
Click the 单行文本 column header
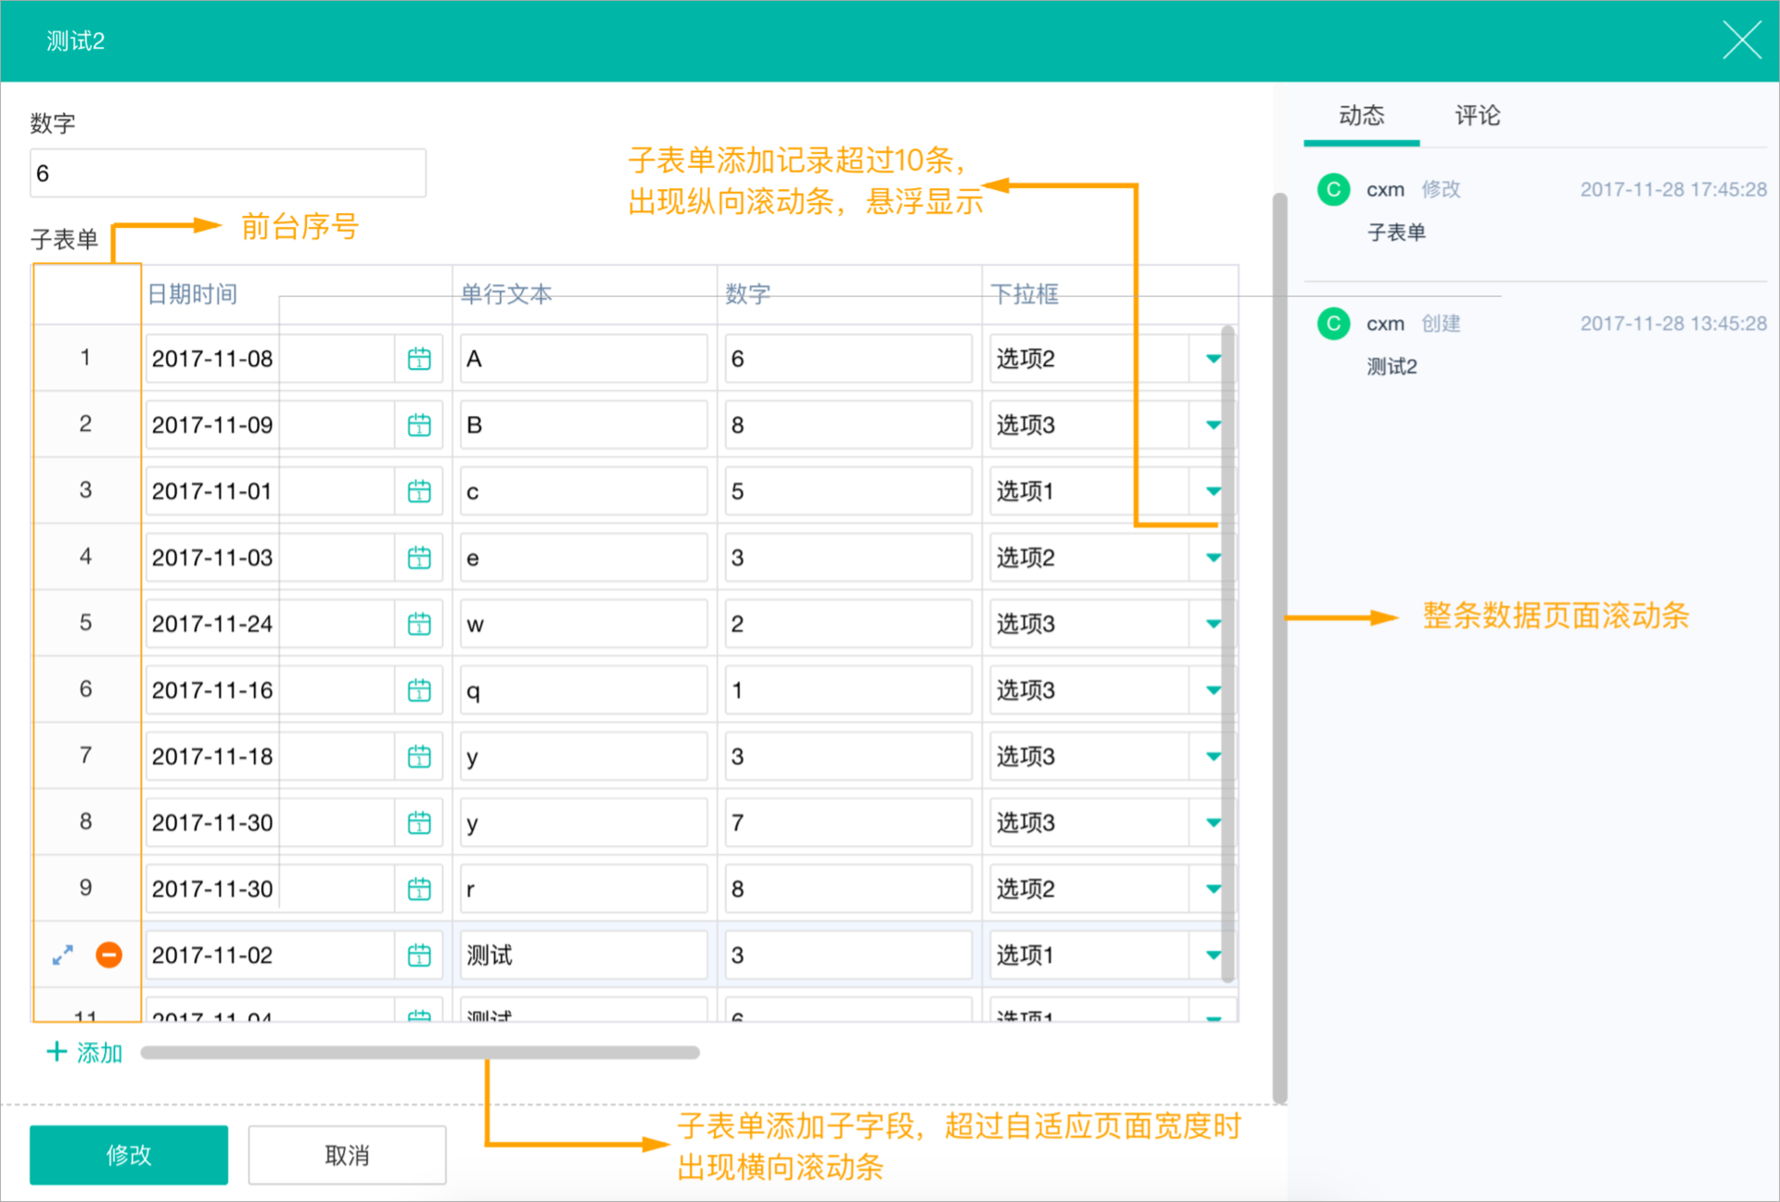[506, 295]
